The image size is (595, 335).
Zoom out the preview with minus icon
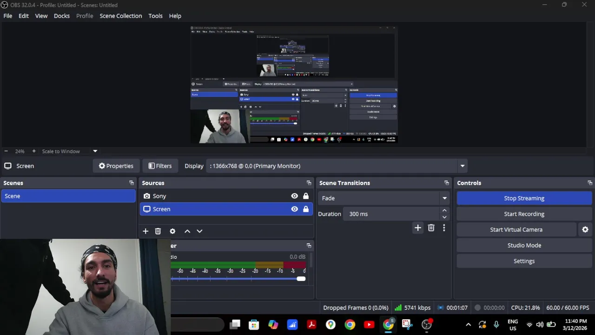point(6,151)
